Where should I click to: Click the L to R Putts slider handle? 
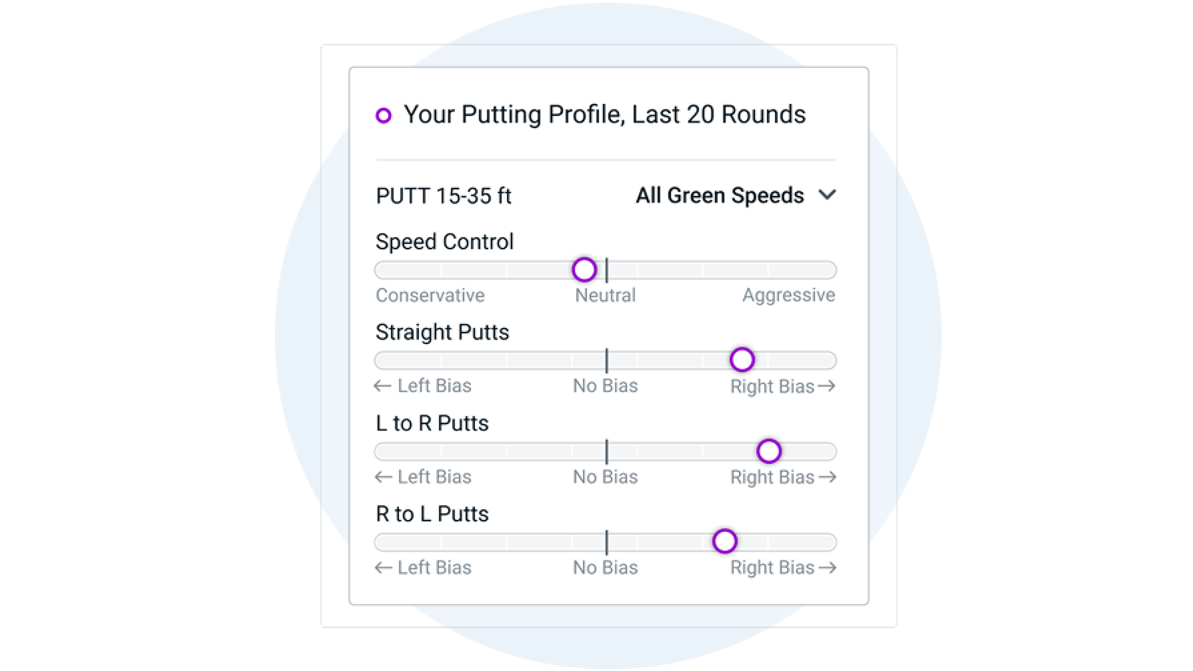(768, 451)
